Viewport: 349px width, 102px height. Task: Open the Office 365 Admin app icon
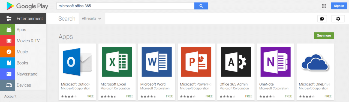point(236,62)
